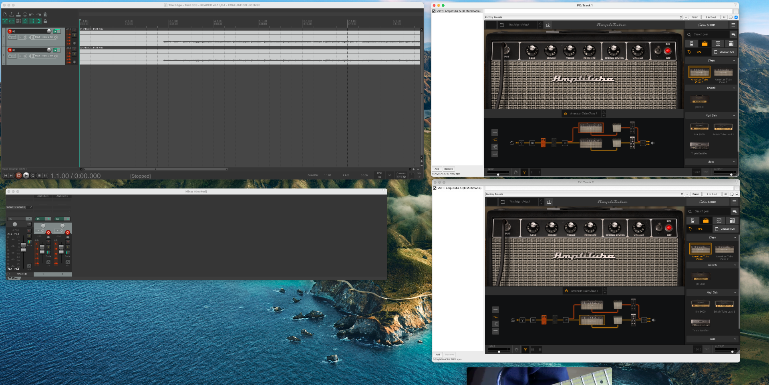Toggle the locking padlock icon in REAPER
This screenshot has height=385, width=769.
pyautogui.click(x=45, y=21)
